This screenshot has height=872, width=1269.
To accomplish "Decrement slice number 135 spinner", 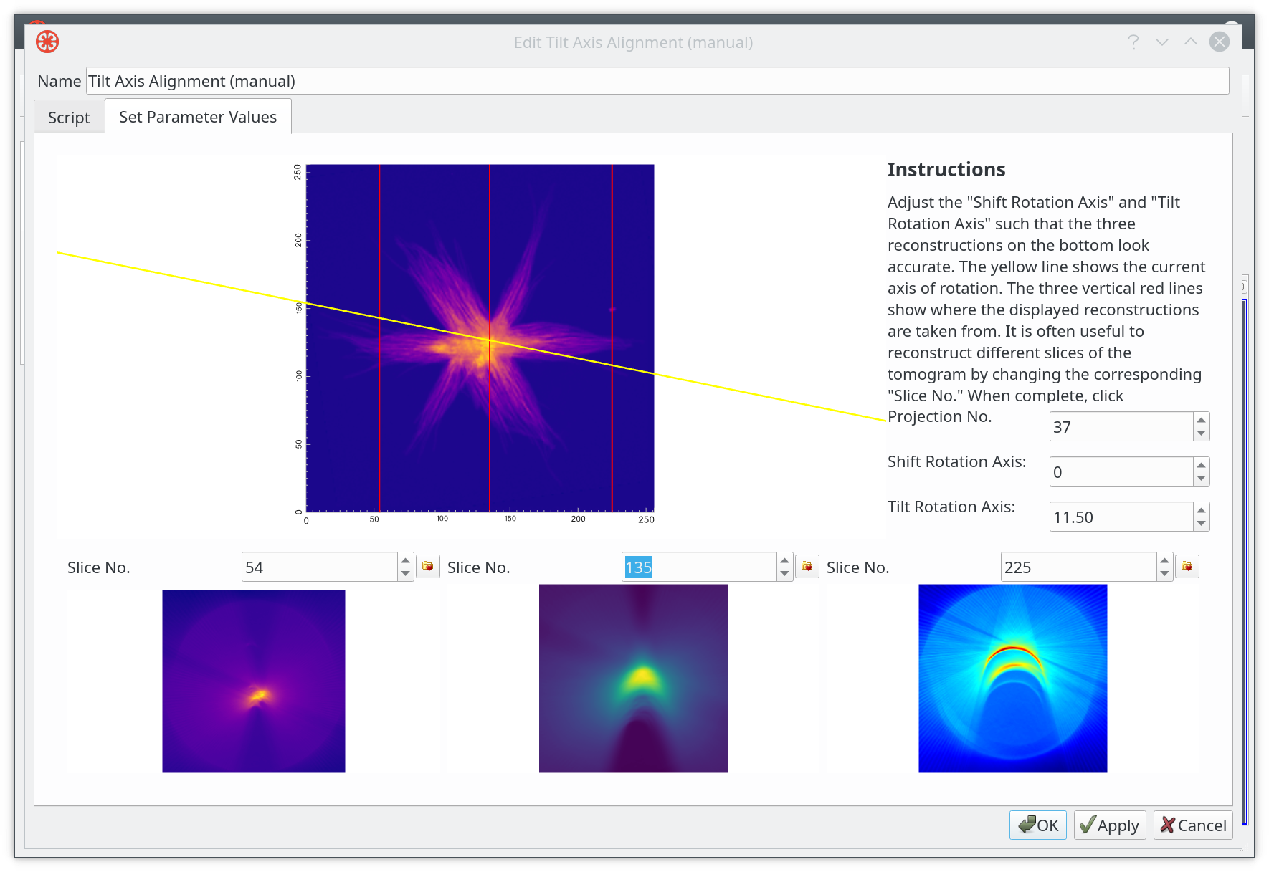I will pos(784,574).
